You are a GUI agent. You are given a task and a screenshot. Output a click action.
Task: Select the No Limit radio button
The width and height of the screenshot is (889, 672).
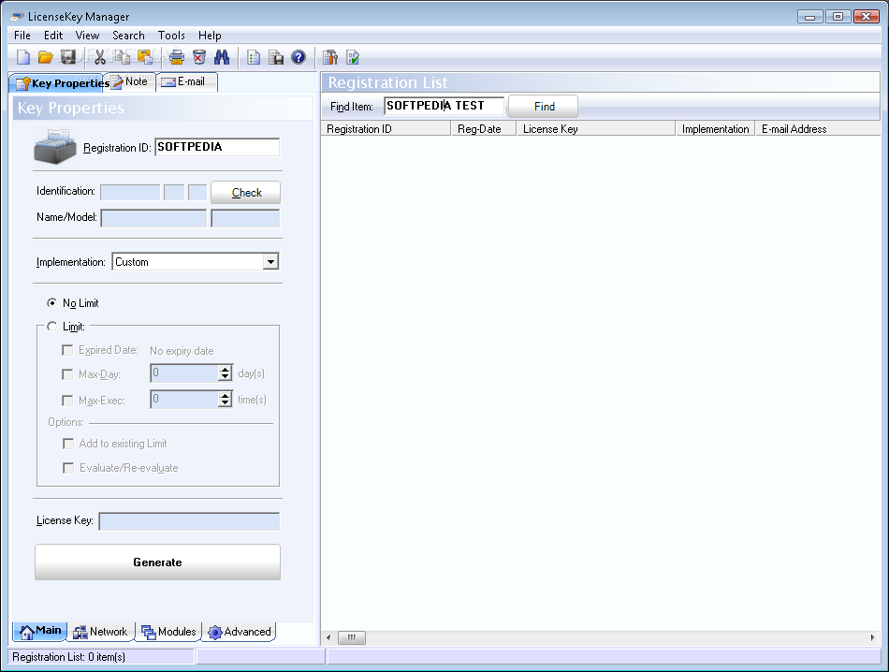(51, 303)
